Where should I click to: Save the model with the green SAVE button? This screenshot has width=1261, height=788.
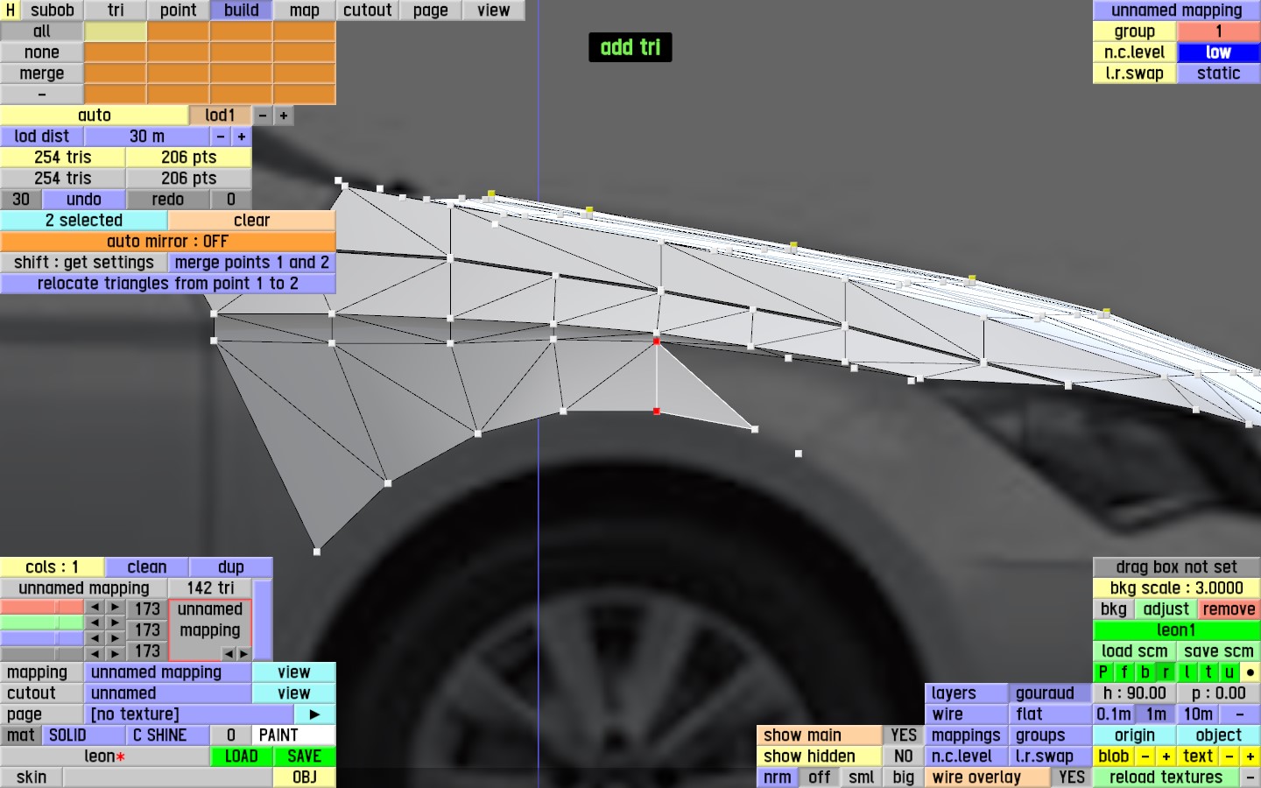[305, 756]
